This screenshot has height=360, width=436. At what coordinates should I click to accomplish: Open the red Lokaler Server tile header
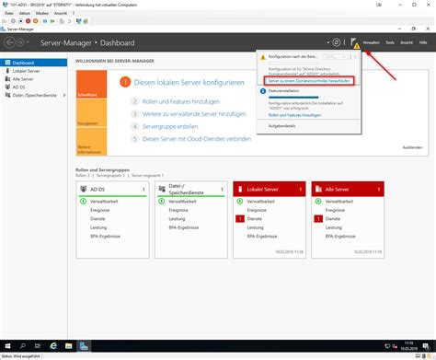click(270, 189)
